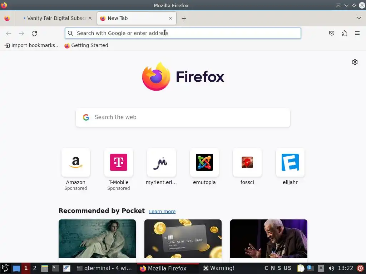Click the red power logout icon

coord(360,268)
